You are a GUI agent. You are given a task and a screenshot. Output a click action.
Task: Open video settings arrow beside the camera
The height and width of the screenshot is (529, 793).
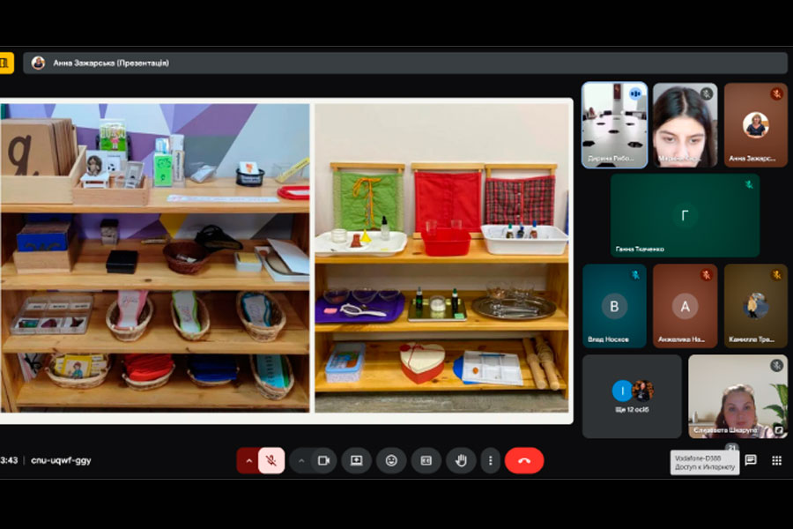(301, 460)
